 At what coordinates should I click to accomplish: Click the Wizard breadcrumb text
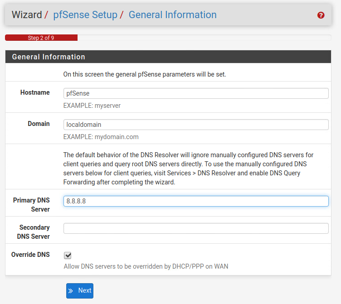(27, 15)
